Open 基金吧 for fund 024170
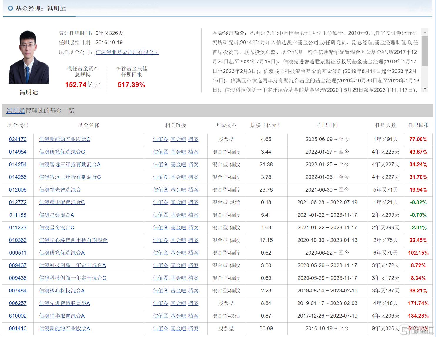 [x=178, y=139]
